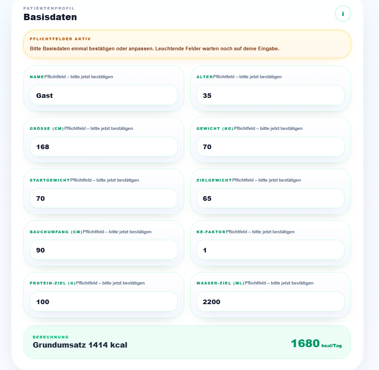Focus the Alter field showing 35

pyautogui.click(x=270, y=95)
